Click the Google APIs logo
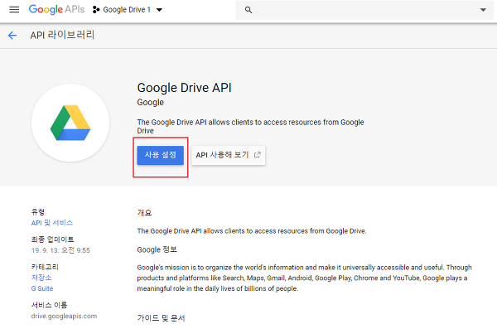 point(56,9)
